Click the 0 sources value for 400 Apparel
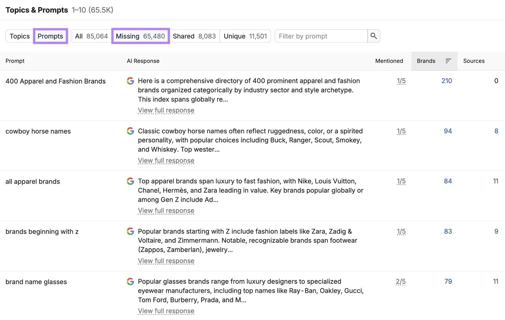 coord(497,81)
